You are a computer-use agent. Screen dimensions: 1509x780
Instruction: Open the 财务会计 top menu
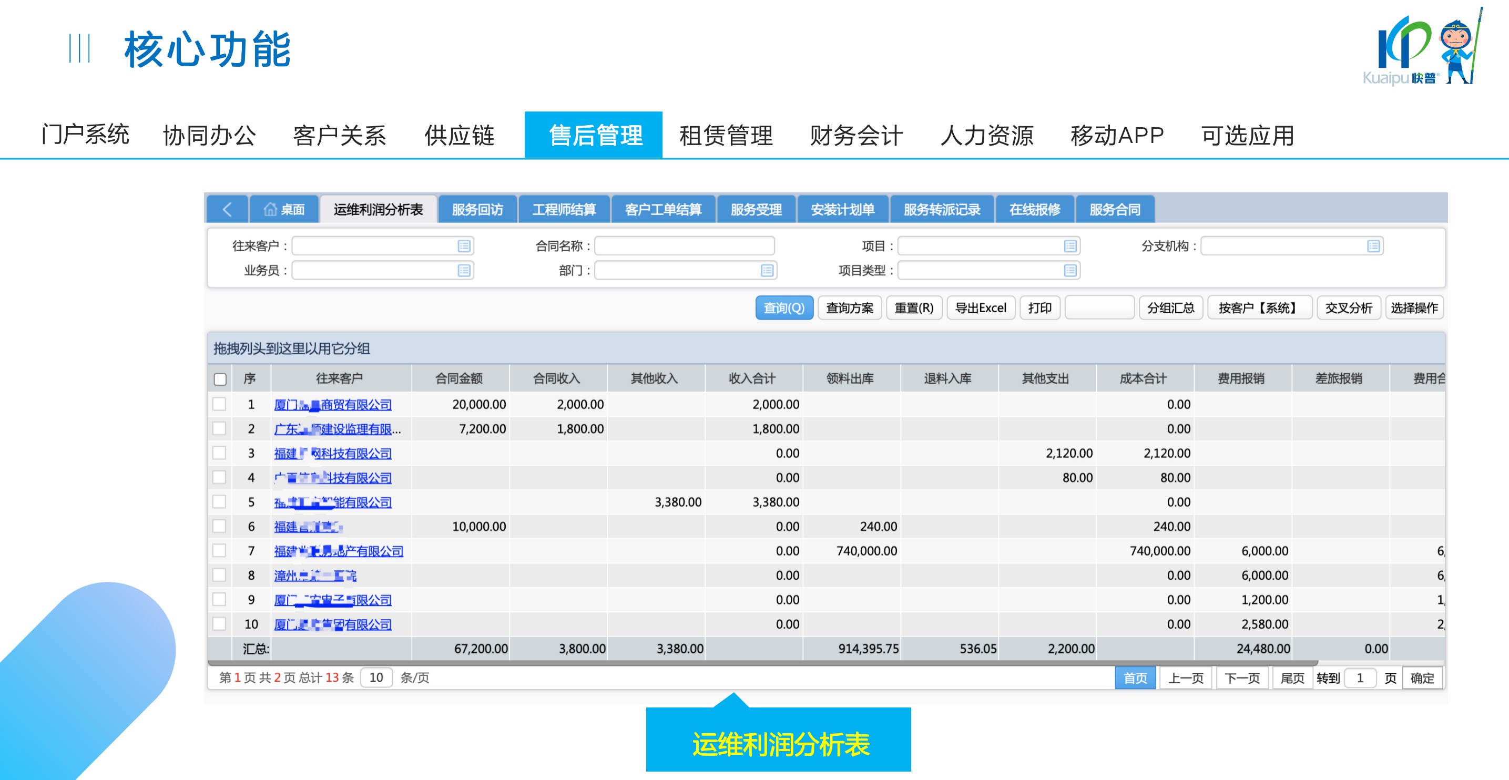[855, 135]
